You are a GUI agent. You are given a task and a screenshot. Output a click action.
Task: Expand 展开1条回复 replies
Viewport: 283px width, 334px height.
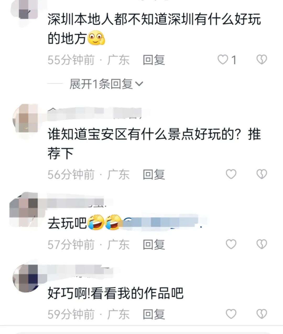106,84
